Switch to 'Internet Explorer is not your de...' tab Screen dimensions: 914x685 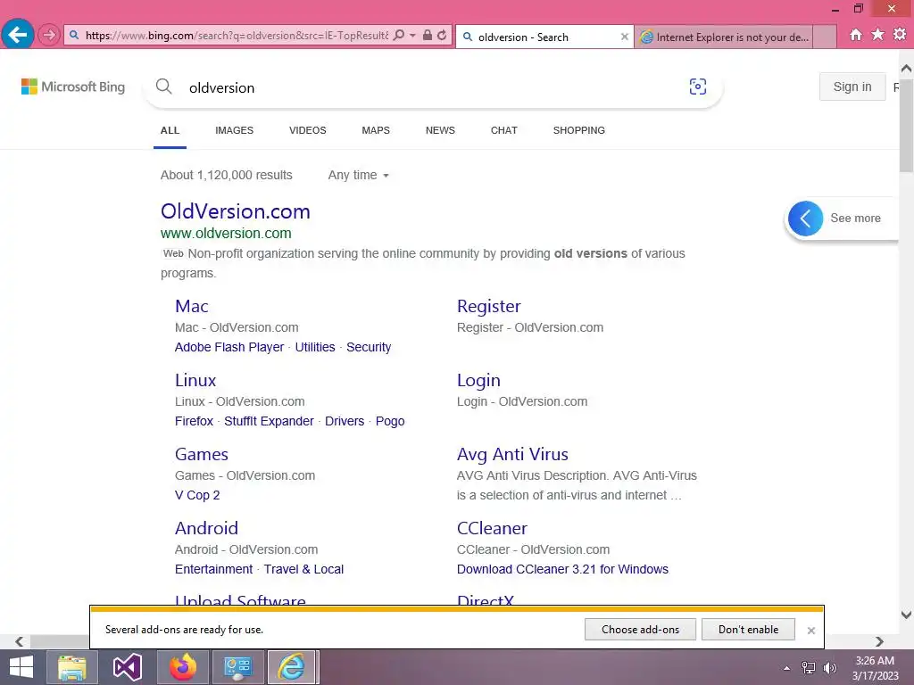coord(723,37)
